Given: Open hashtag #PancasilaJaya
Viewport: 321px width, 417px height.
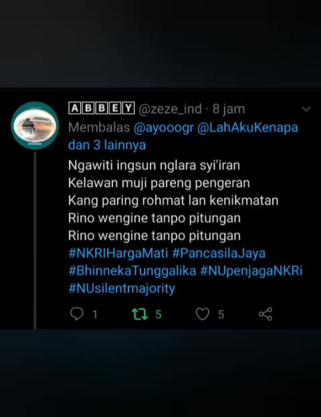Looking at the screenshot, I should pos(219,253).
